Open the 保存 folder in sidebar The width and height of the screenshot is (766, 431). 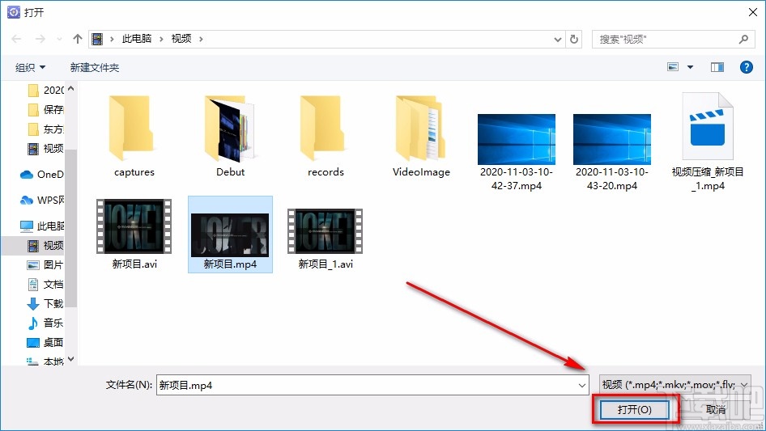[x=46, y=109]
